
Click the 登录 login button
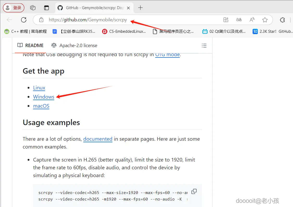click(x=14, y=8)
